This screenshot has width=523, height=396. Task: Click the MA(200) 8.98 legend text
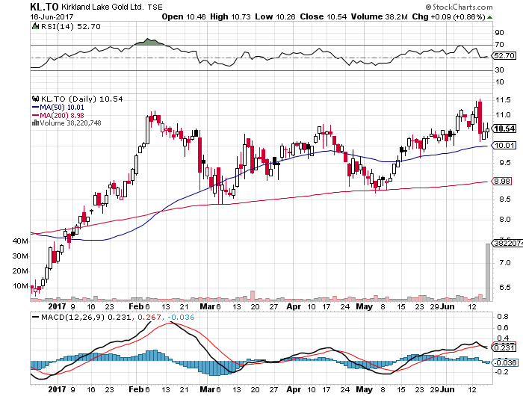(x=62, y=115)
